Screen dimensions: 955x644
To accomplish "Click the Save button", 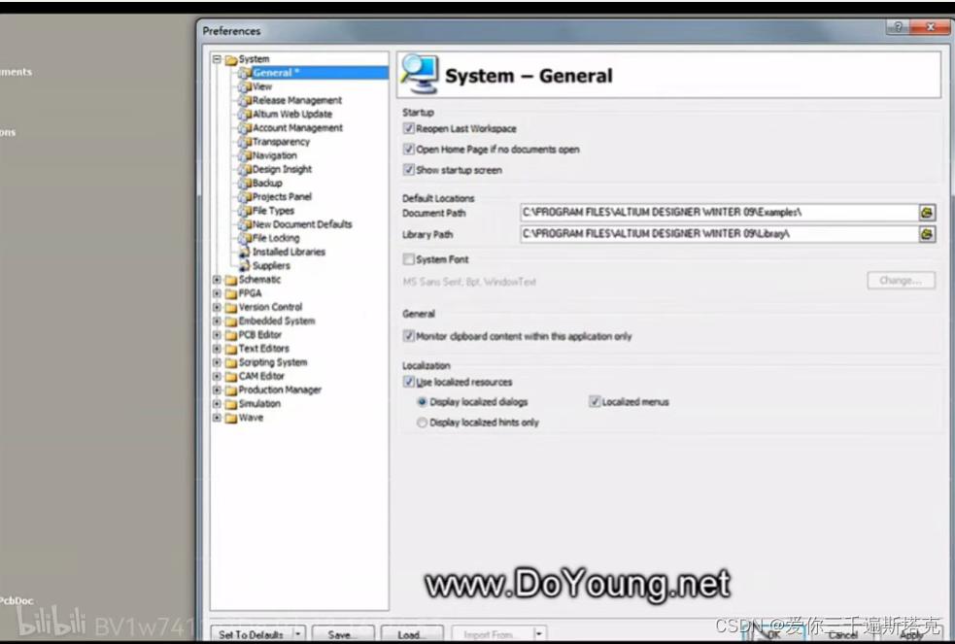I will tap(343, 634).
